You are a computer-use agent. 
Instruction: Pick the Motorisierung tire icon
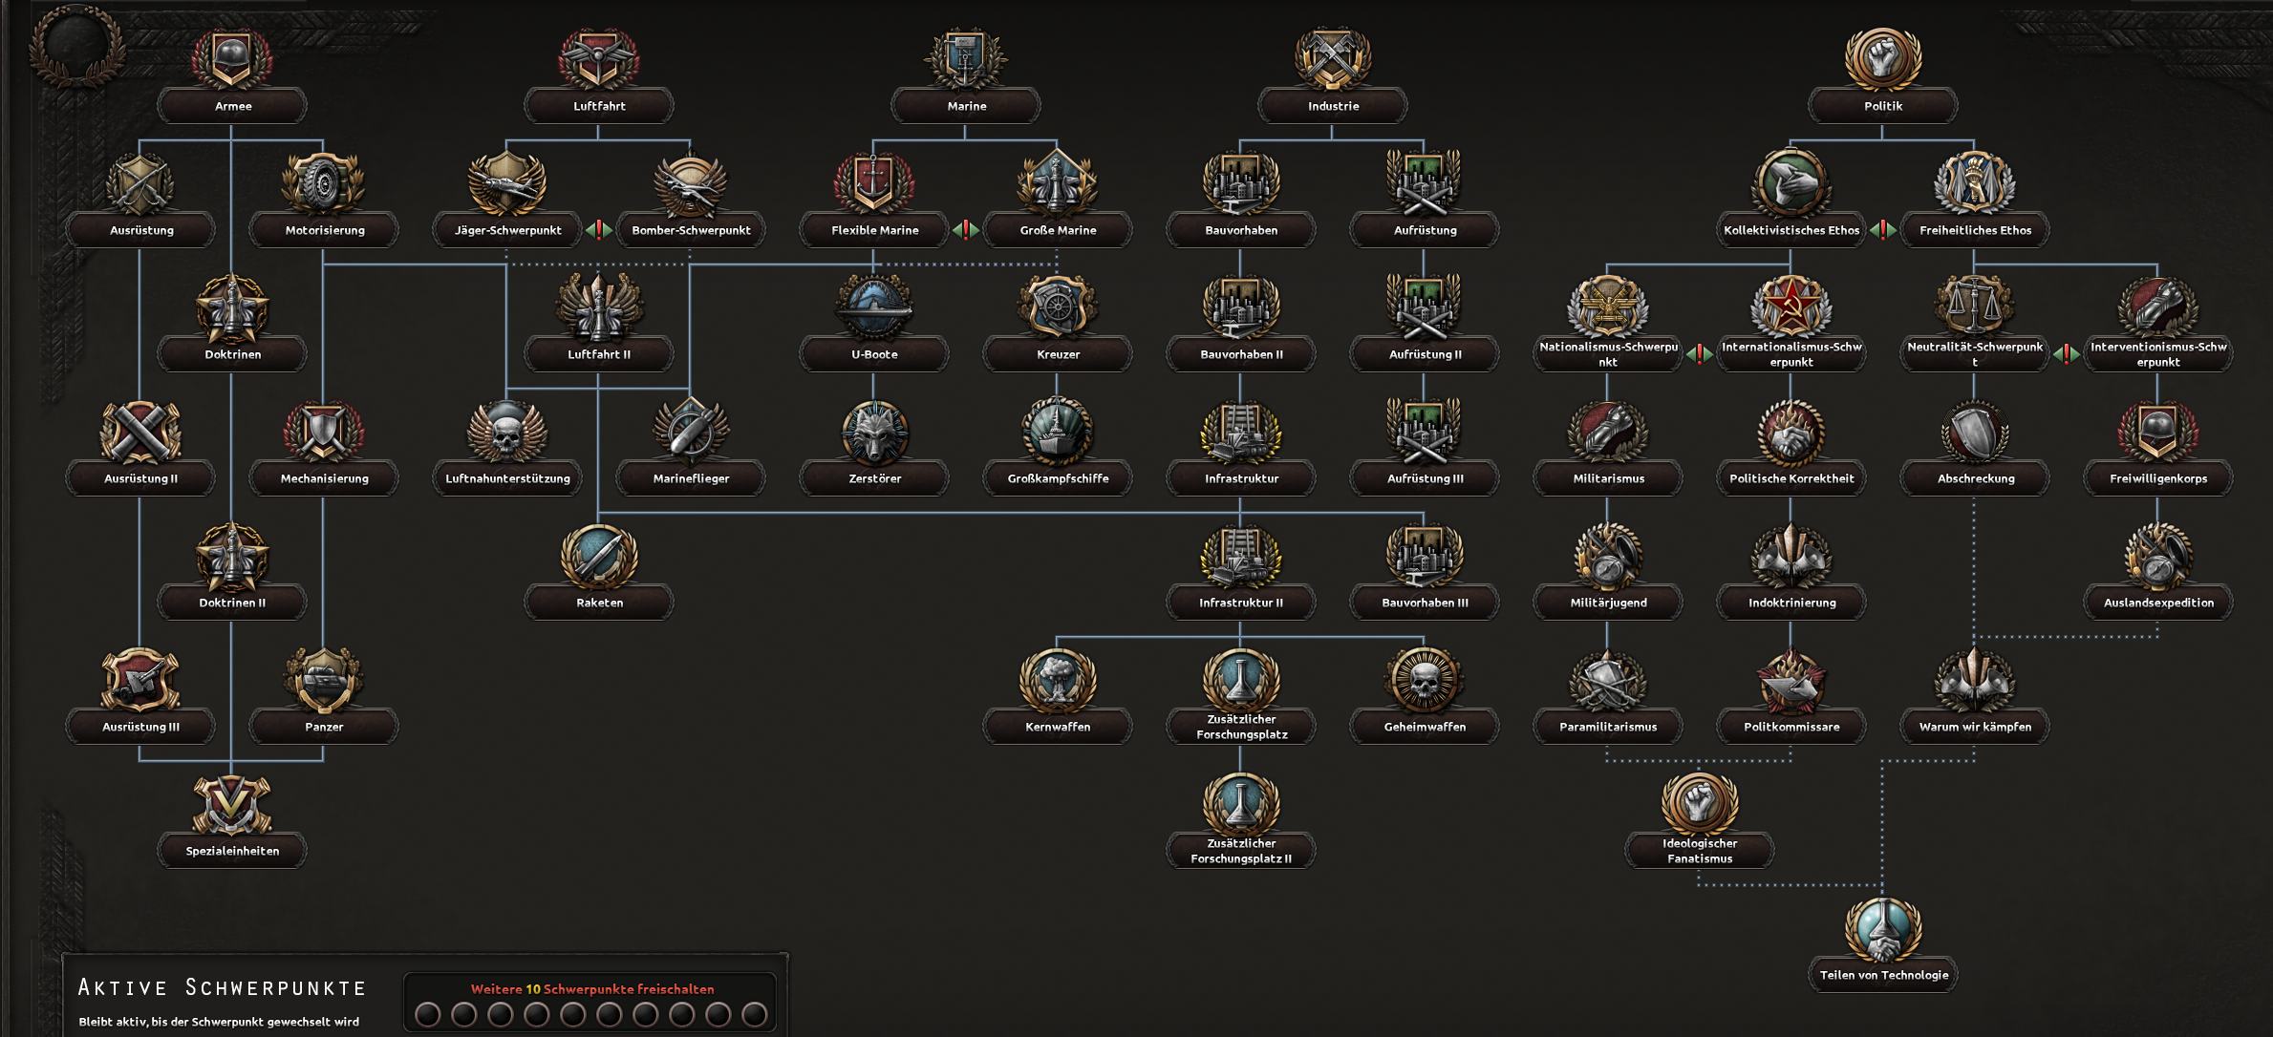[x=324, y=183]
